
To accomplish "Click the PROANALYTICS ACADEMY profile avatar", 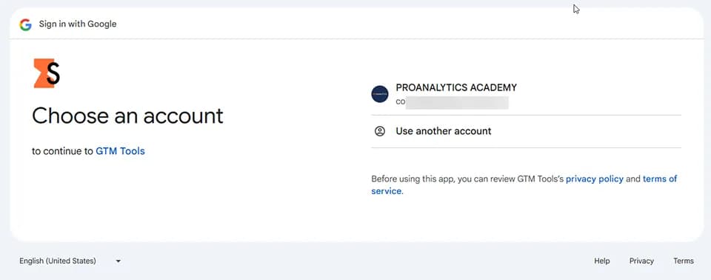I will click(379, 94).
